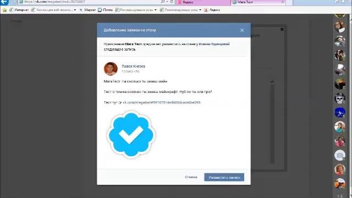The height and width of the screenshot is (198, 352).
Task: Reload the page with the refresh icon
Action: (x=172, y=2)
